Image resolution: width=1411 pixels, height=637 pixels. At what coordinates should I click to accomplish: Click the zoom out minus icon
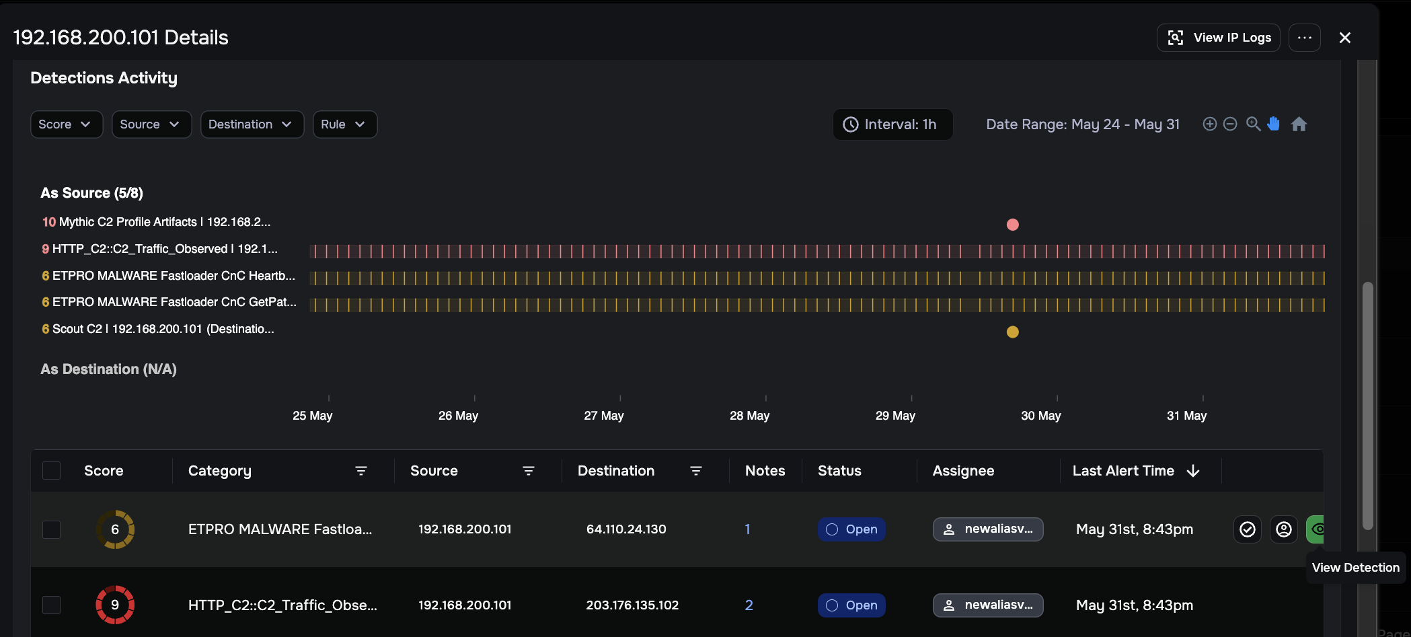point(1229,124)
